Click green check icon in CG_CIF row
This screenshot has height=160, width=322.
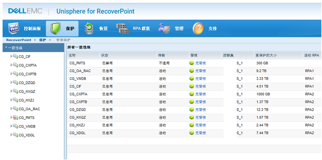click(x=192, y=86)
